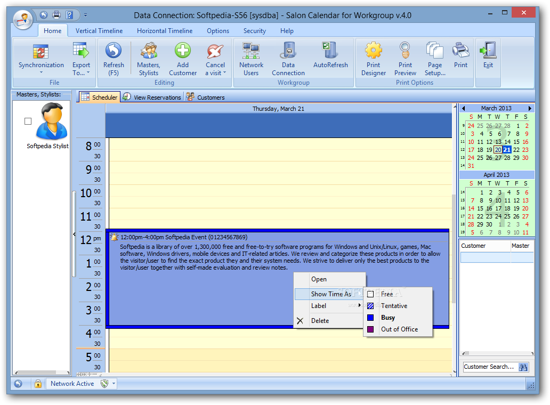Launch Print Designer
Image resolution: width=550 pixels, height=405 pixels.
[374, 59]
